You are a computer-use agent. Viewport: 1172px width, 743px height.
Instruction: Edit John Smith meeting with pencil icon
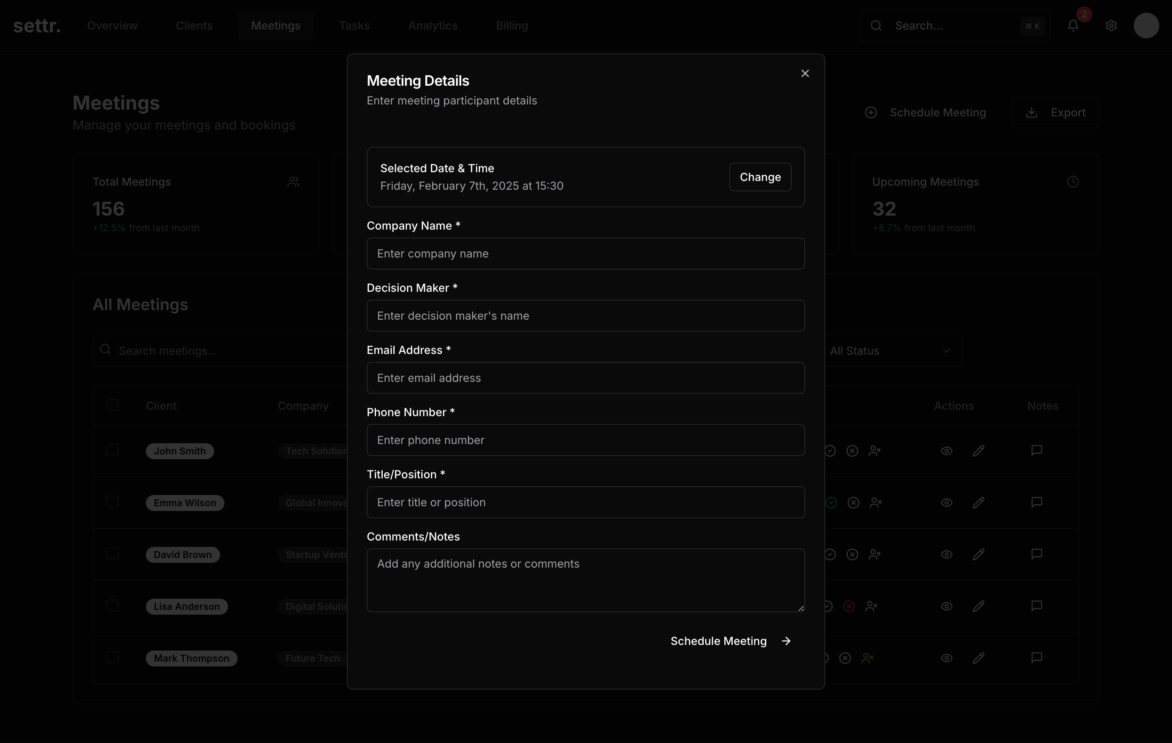click(979, 451)
